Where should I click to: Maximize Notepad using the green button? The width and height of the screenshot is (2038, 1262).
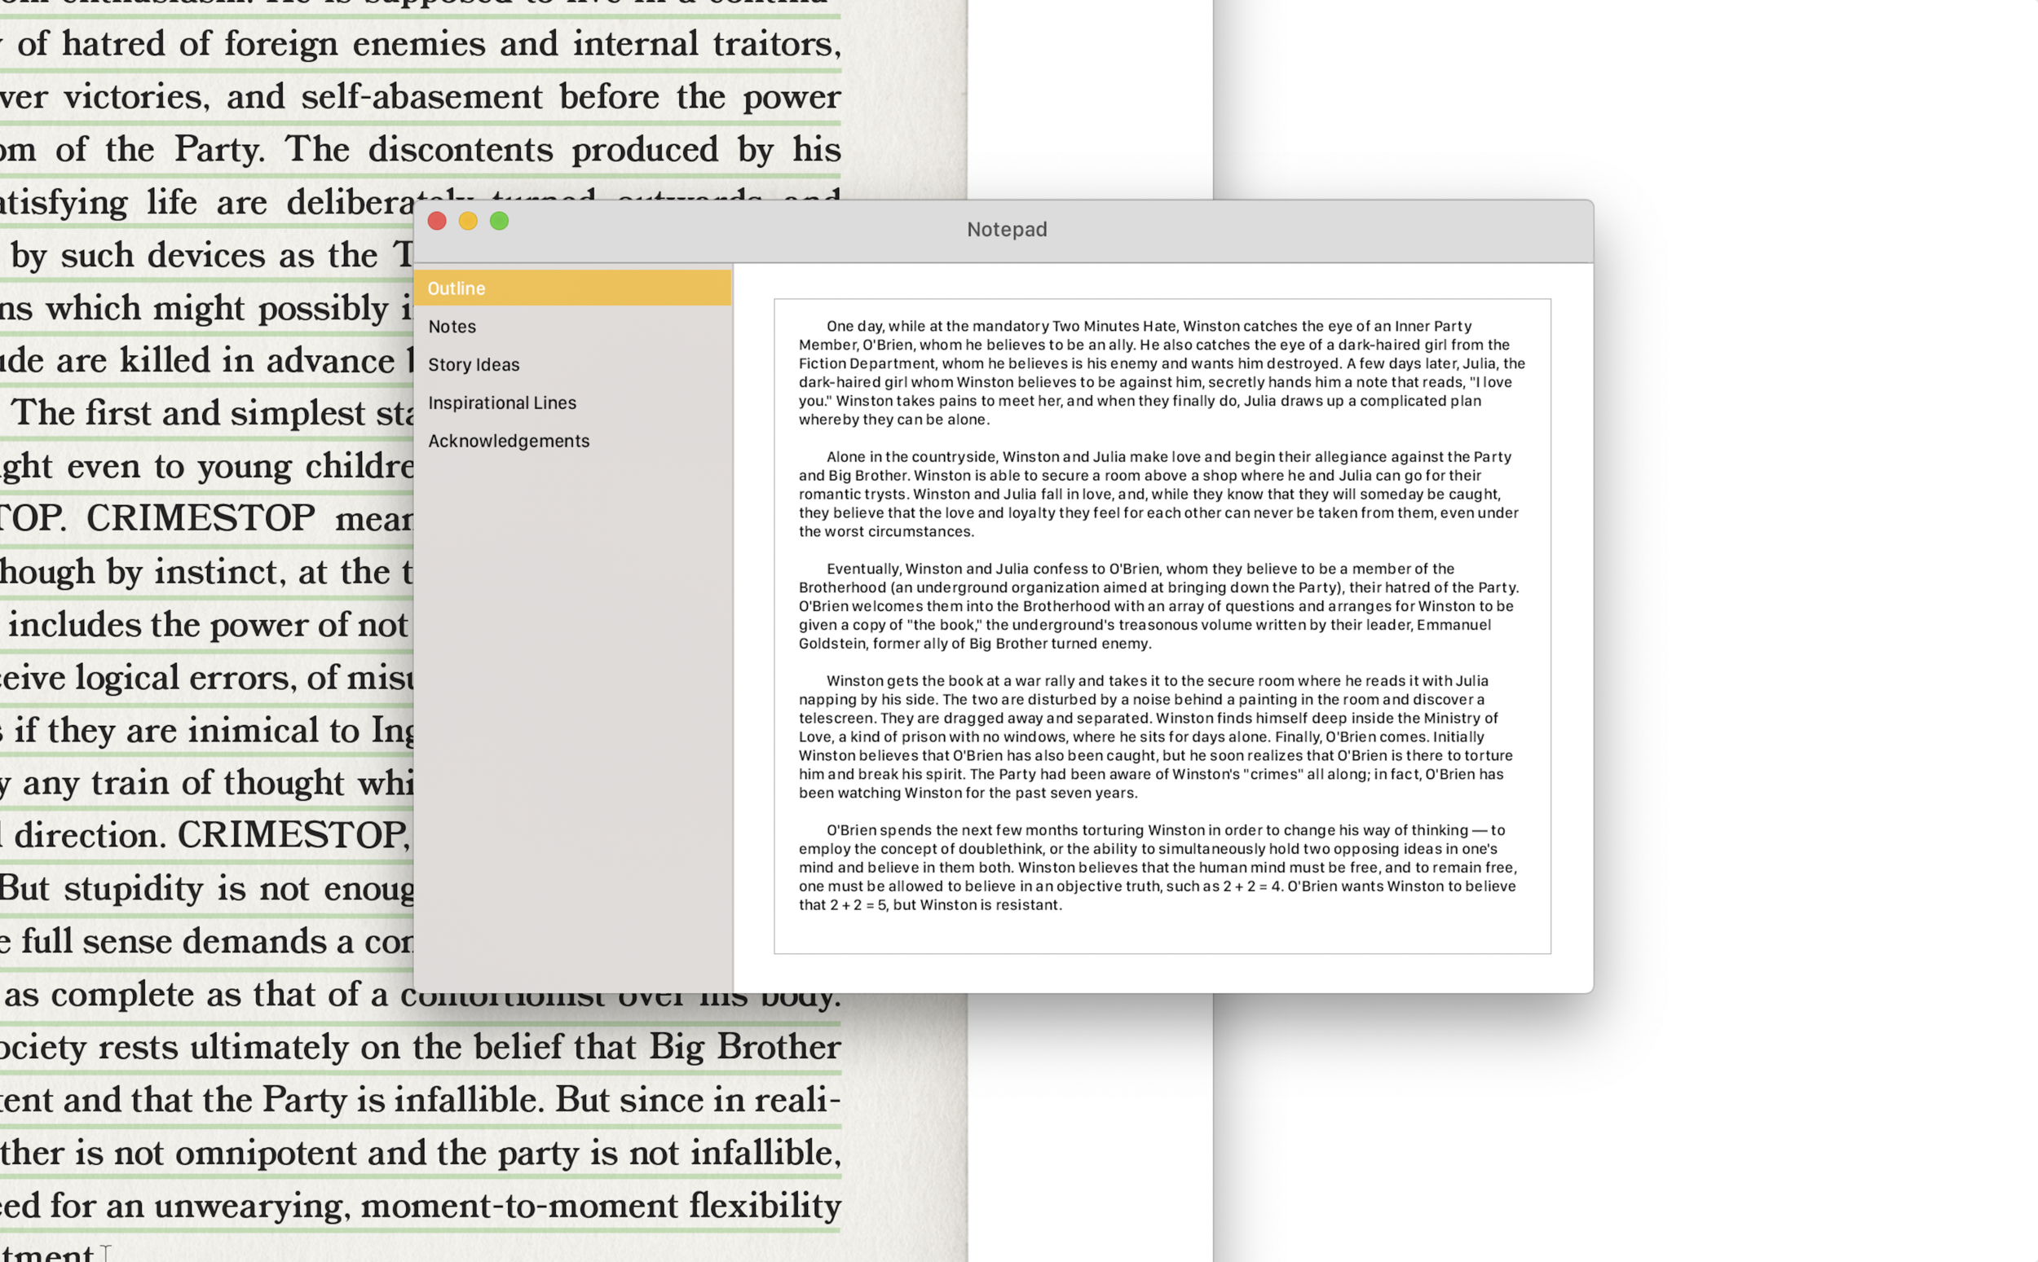tap(499, 221)
